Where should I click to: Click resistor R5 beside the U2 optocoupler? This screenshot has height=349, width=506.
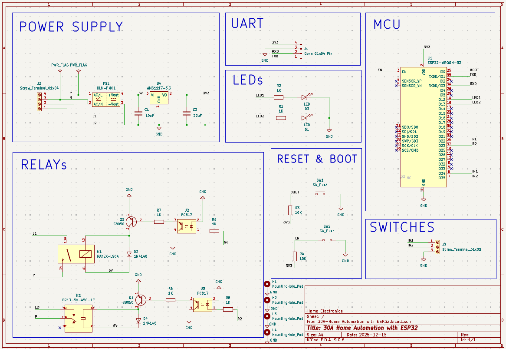click(214, 231)
